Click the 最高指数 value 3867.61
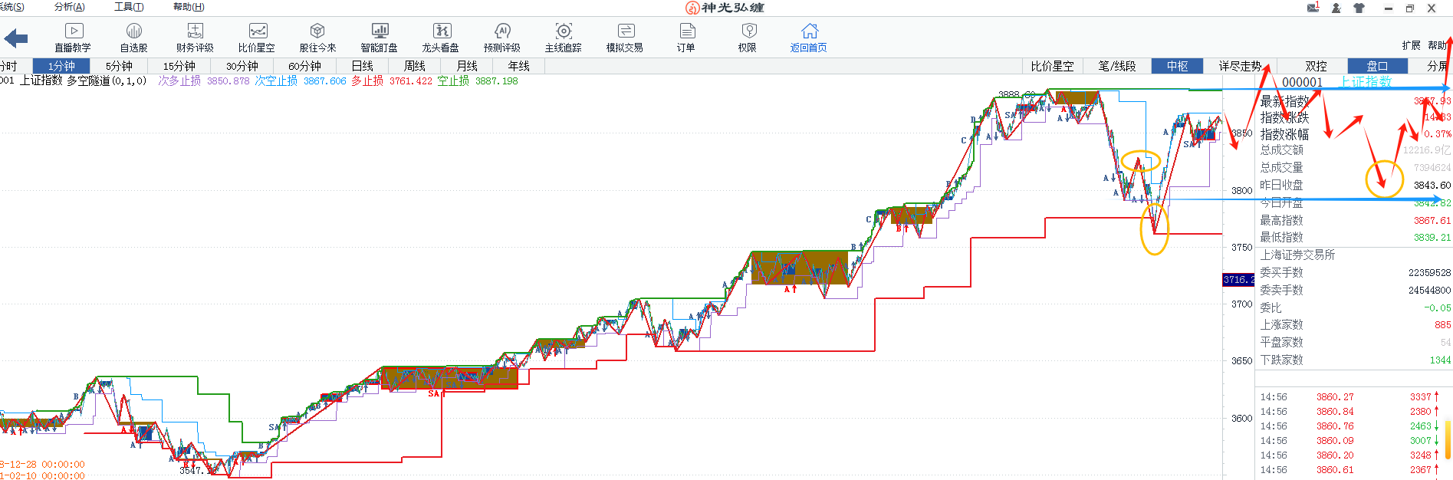Viewport: 1453px width, 480px height. (x=1432, y=220)
